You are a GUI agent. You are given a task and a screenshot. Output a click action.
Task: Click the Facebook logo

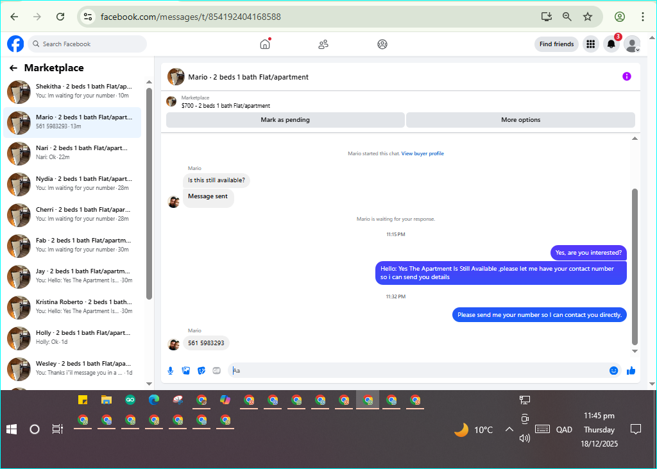(x=15, y=44)
